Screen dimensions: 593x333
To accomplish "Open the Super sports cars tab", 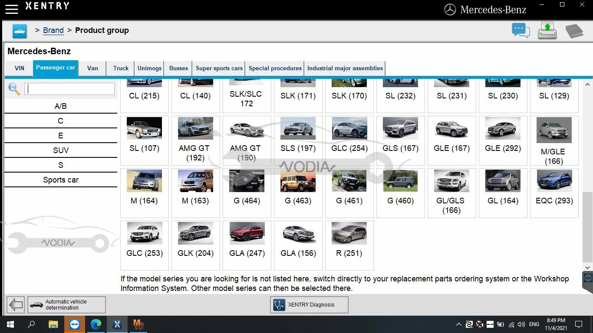I will (219, 68).
